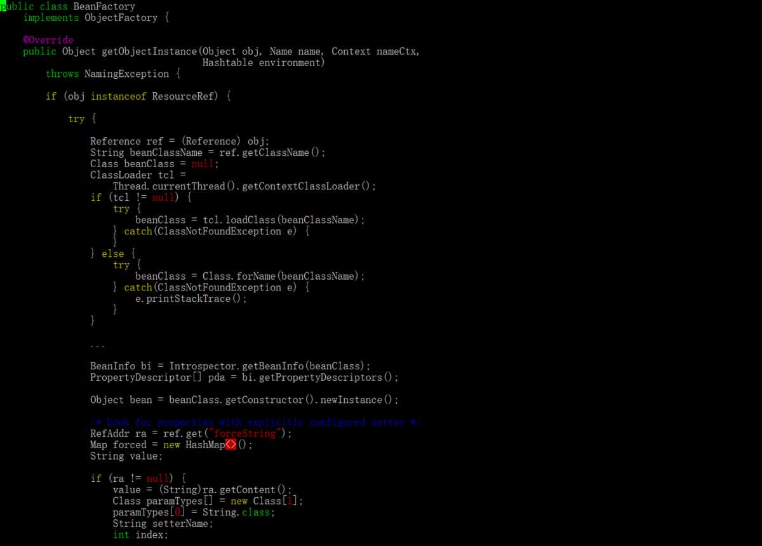Click the 'Object bean = beanClass.getConstructor().newInstance();' line
Viewport: 762px width, 546px height.
(x=244, y=400)
